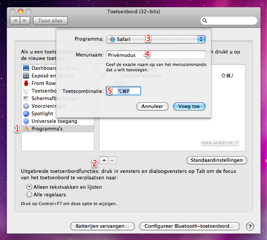
Task: Click the Safari compass icon in popup
Action: pyautogui.click(x=113, y=39)
